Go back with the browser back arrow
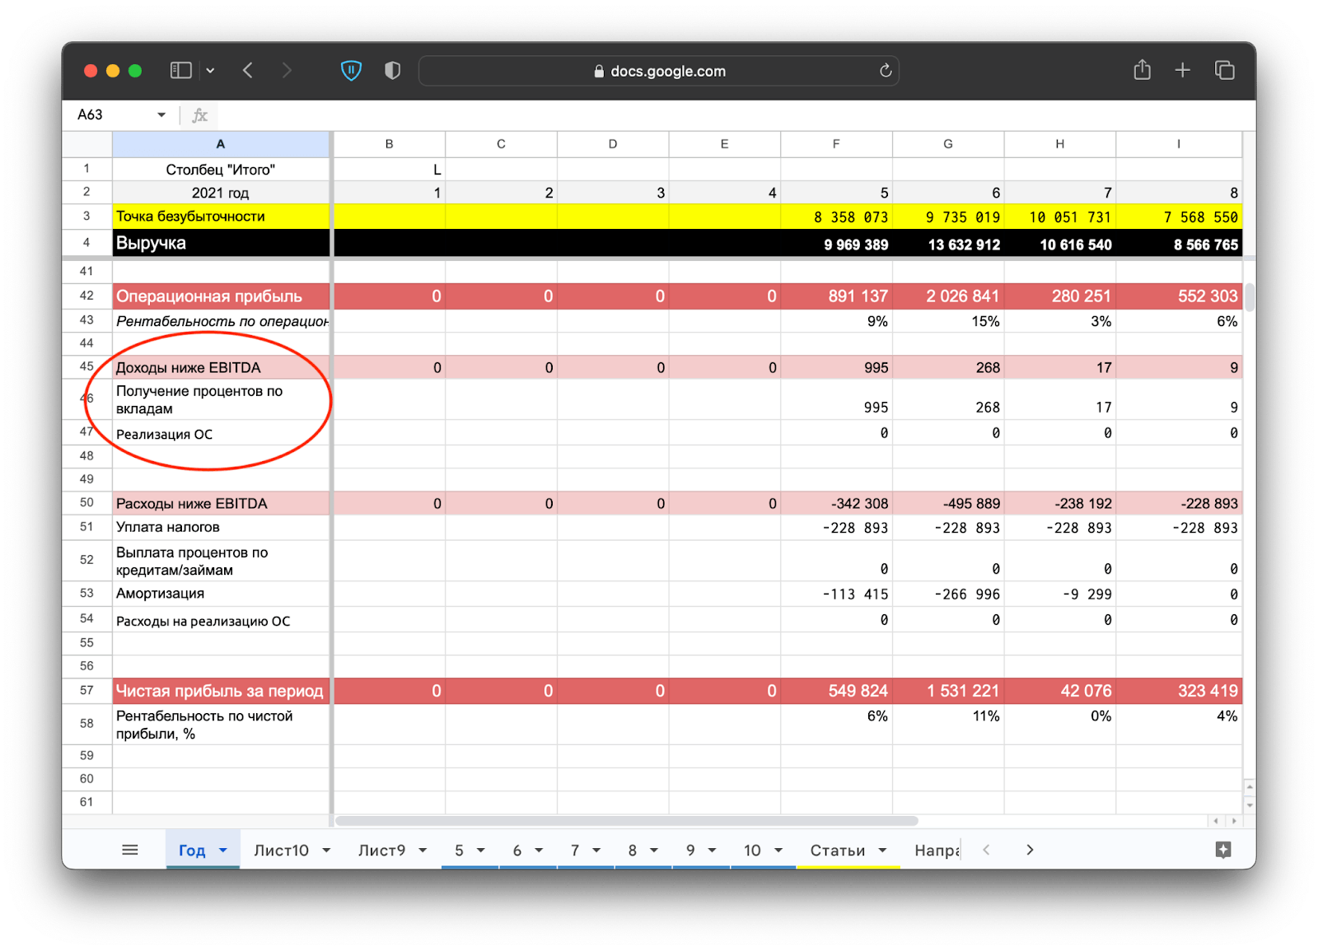Viewport: 1318px width, 951px height. (248, 71)
